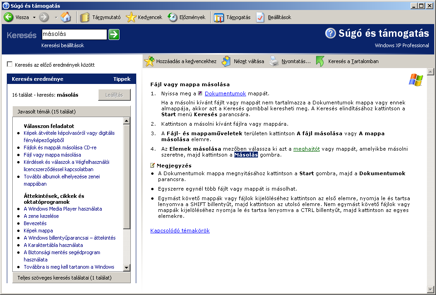Open A Biztonsági mentés segédprogram használata topic
This screenshot has height=295, width=436.
tap(62, 256)
